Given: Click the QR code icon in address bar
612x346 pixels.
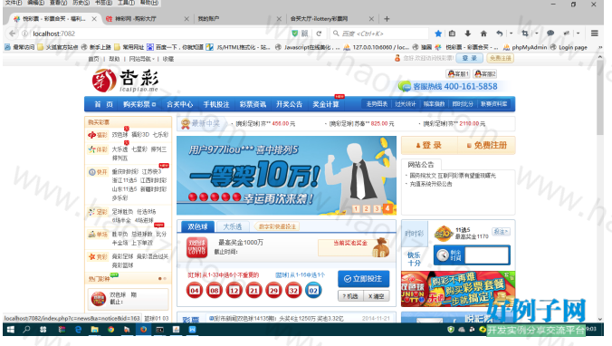Looking at the screenshot, I should click(305, 34).
